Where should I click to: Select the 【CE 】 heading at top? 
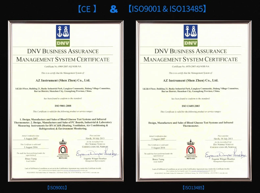point(87,9)
